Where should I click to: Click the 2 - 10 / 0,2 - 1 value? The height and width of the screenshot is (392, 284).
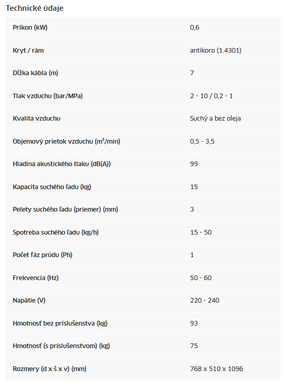pyautogui.click(x=211, y=96)
